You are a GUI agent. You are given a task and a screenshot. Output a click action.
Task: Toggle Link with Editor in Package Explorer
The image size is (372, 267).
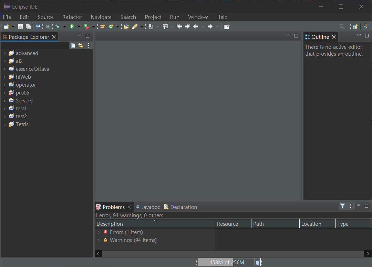coord(81,45)
